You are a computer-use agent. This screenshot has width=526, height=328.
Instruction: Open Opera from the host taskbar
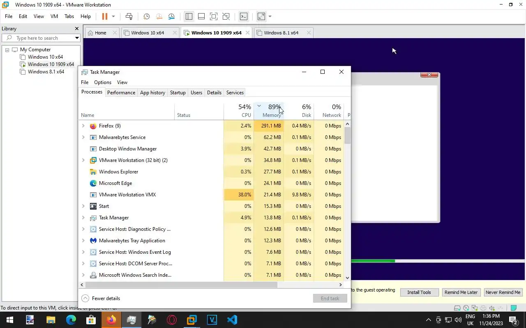(x=172, y=320)
